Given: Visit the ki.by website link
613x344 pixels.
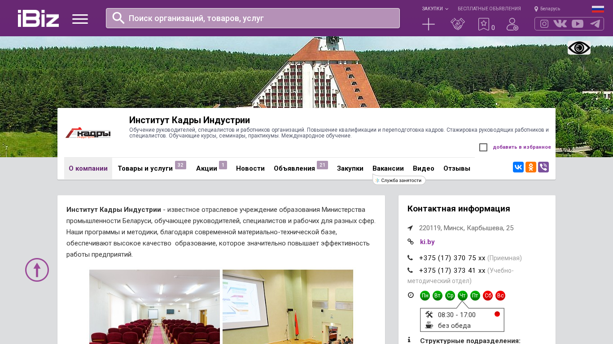Looking at the screenshot, I should 427,242.
